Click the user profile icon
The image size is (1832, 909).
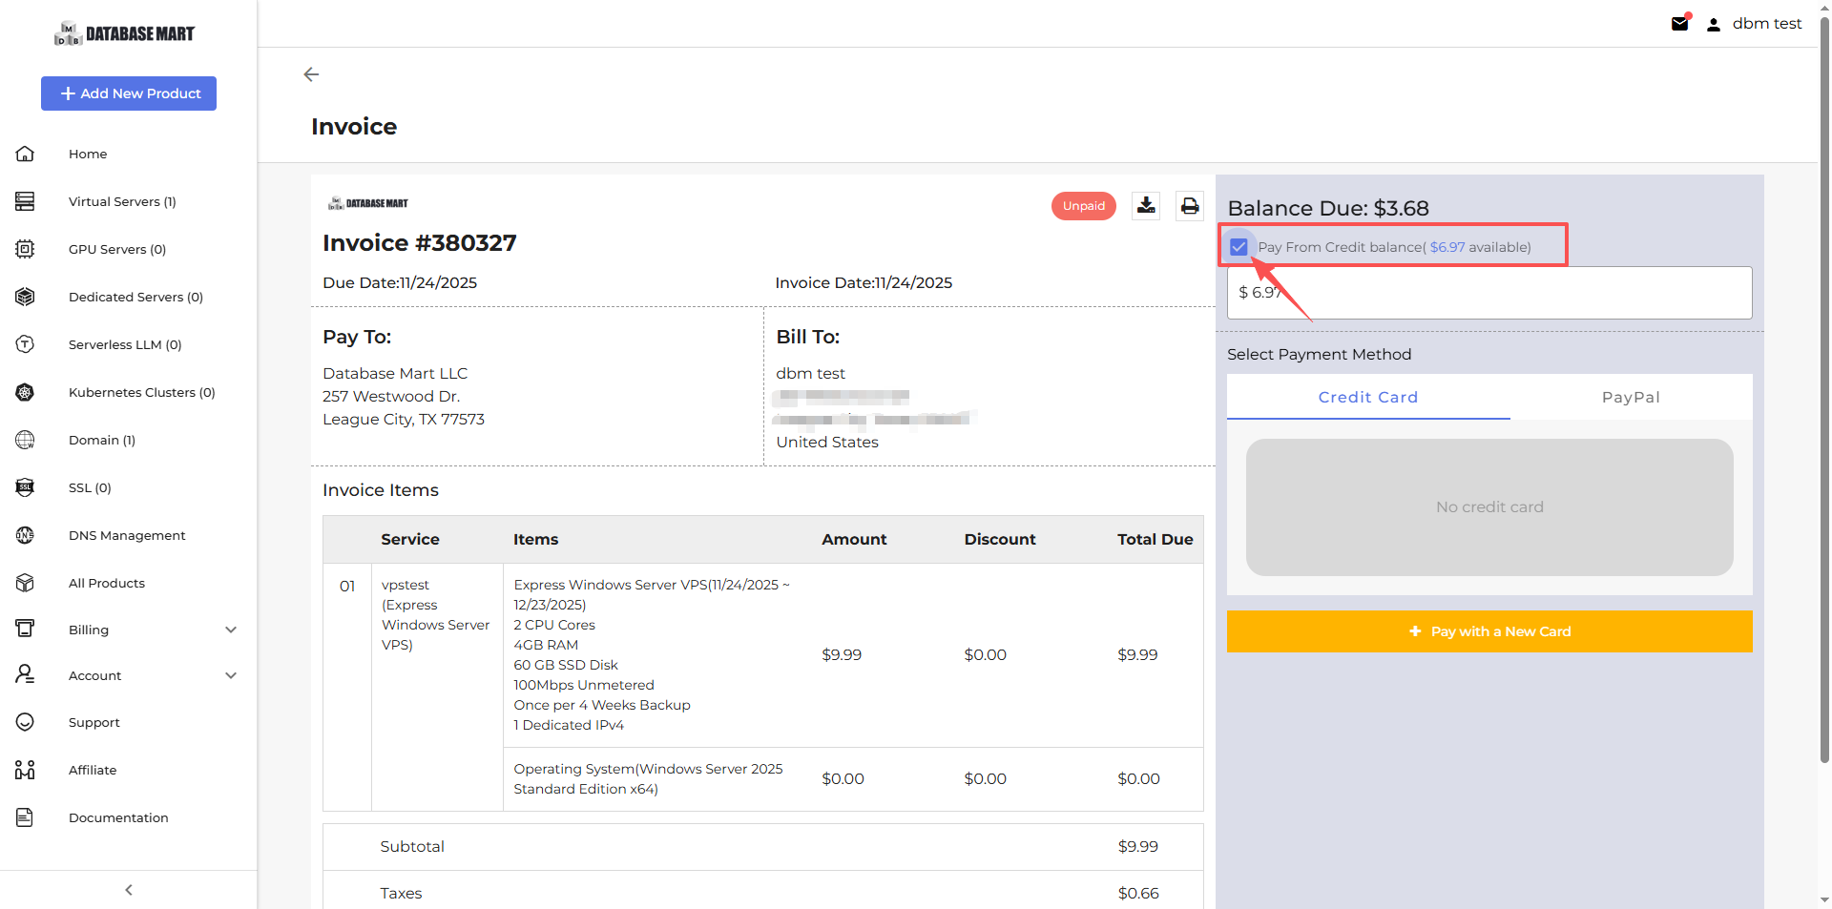coord(1714,25)
